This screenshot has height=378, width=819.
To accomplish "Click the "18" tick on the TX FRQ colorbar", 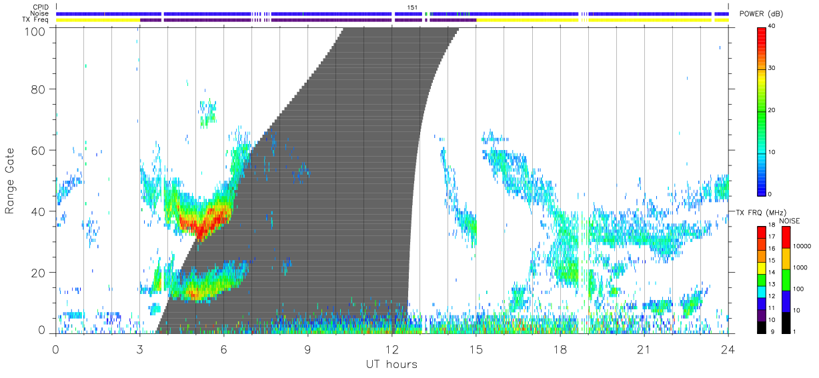I will tap(772, 226).
